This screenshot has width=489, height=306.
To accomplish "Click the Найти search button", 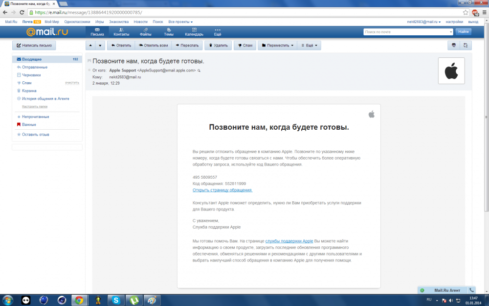I will 464,31.
